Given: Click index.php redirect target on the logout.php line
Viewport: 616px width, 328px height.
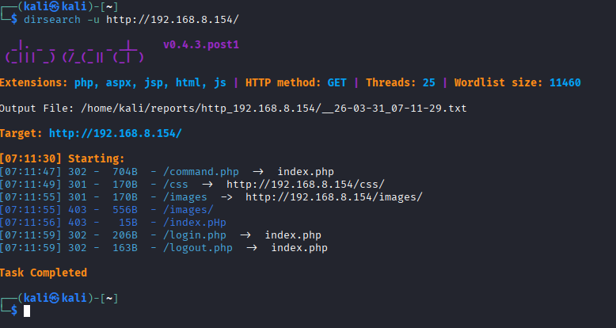Looking at the screenshot, I should [x=299, y=248].
